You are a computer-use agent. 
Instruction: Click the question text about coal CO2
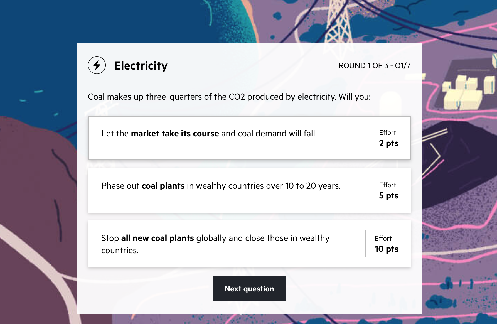pos(229,97)
